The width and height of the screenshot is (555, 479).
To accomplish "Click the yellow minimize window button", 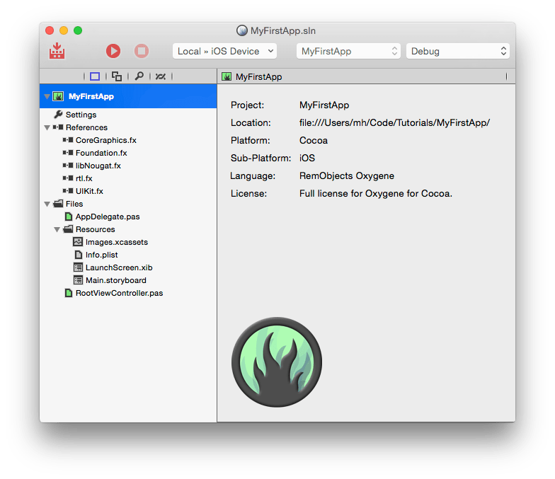I will [x=64, y=30].
